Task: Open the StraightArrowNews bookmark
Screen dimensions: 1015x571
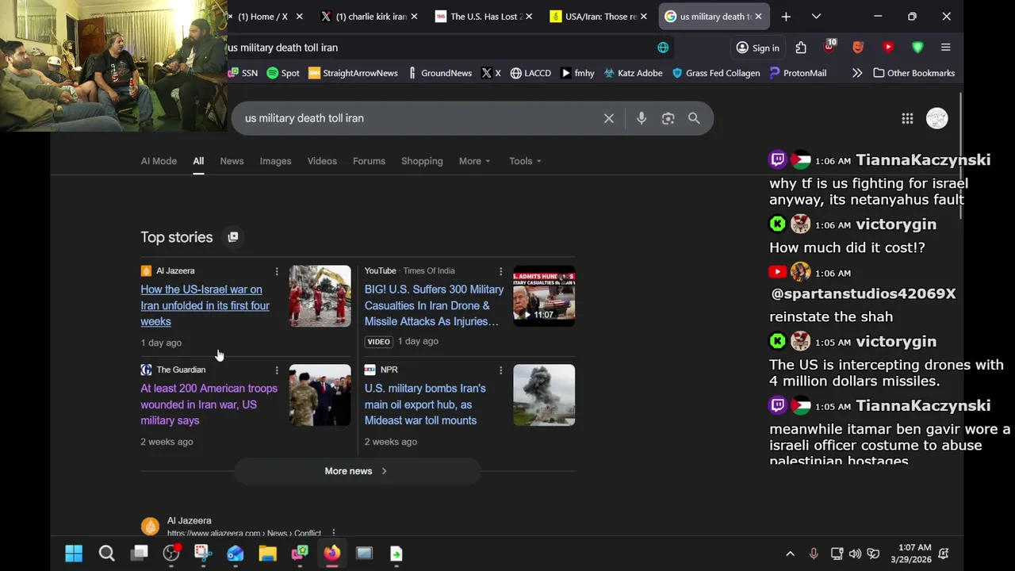Action: pos(353,73)
